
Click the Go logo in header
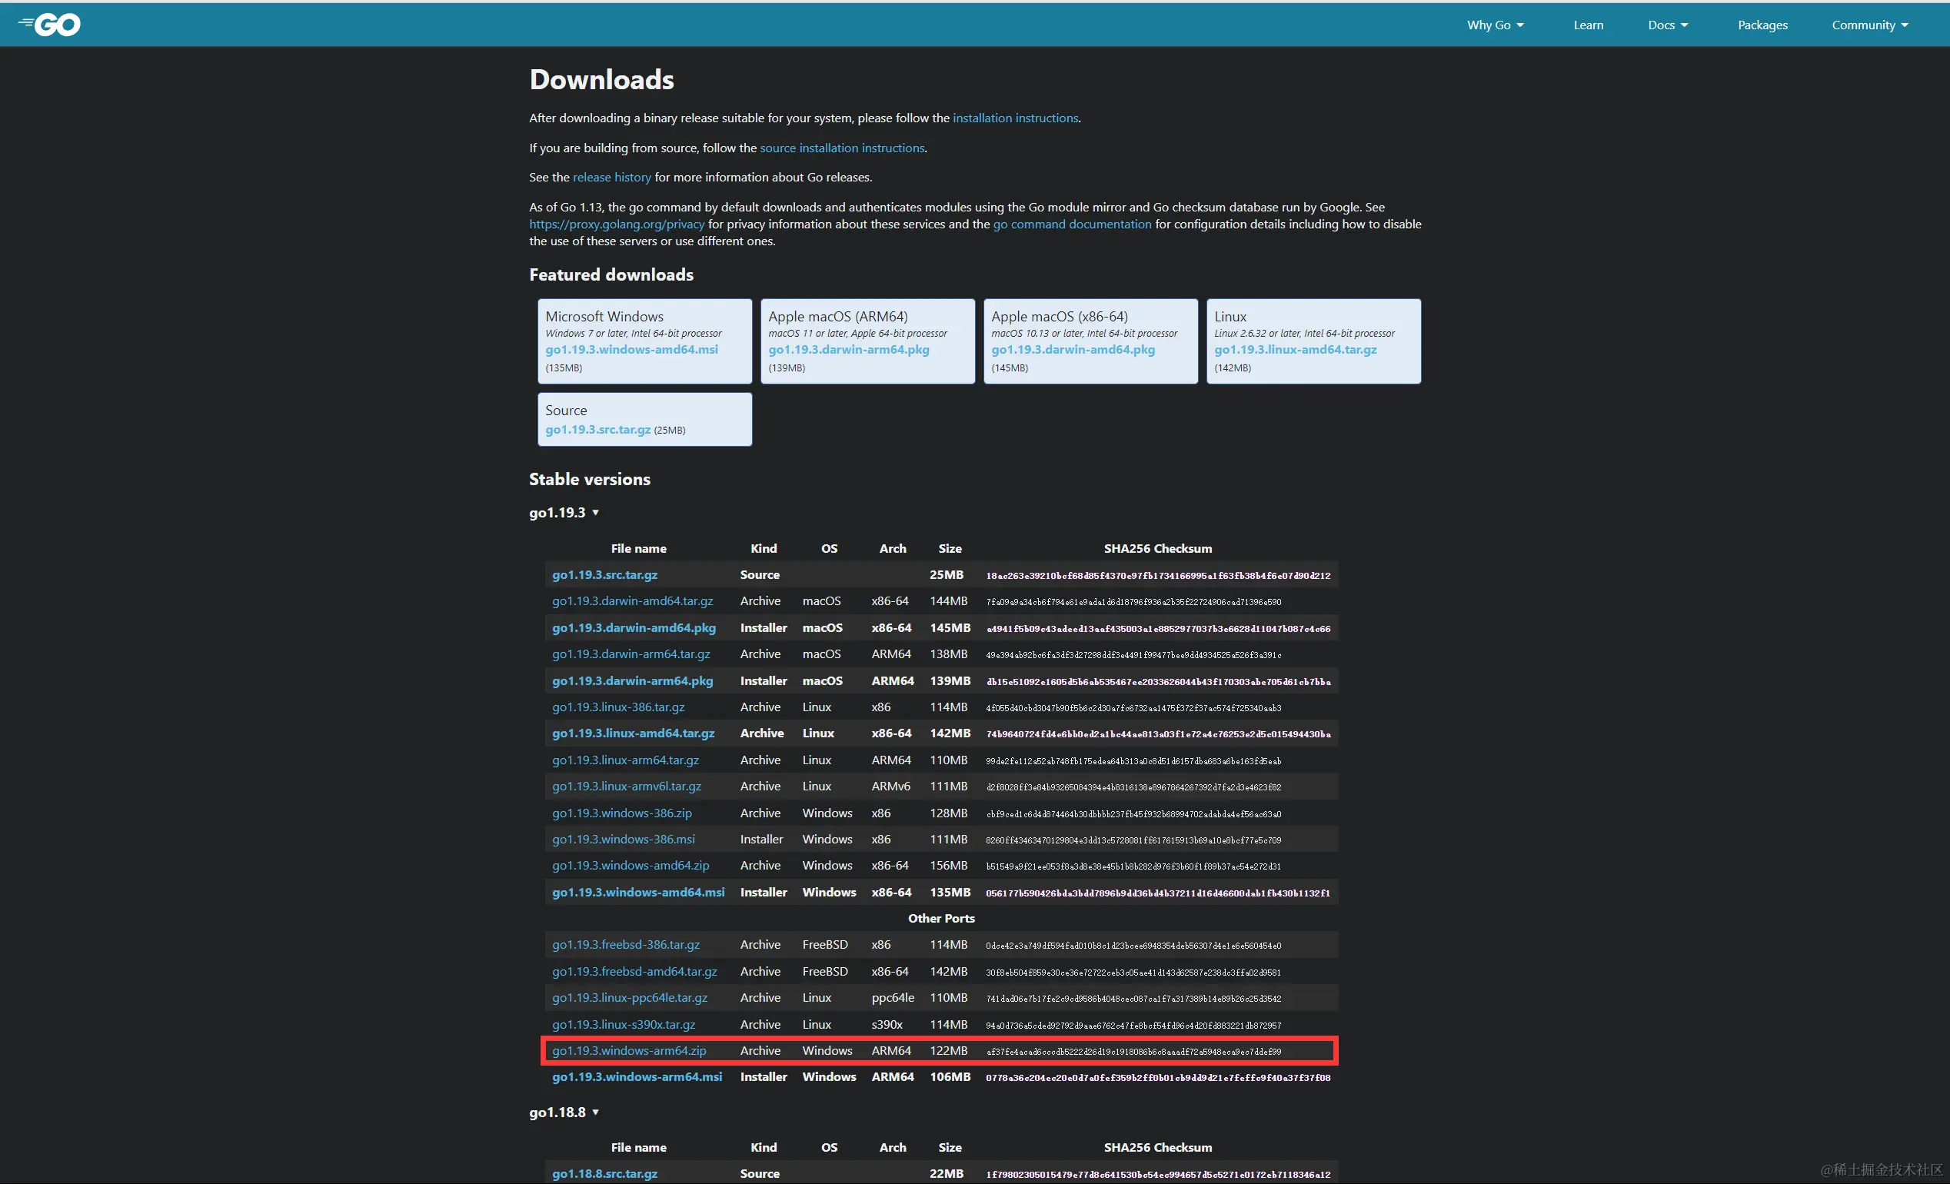pos(50,25)
